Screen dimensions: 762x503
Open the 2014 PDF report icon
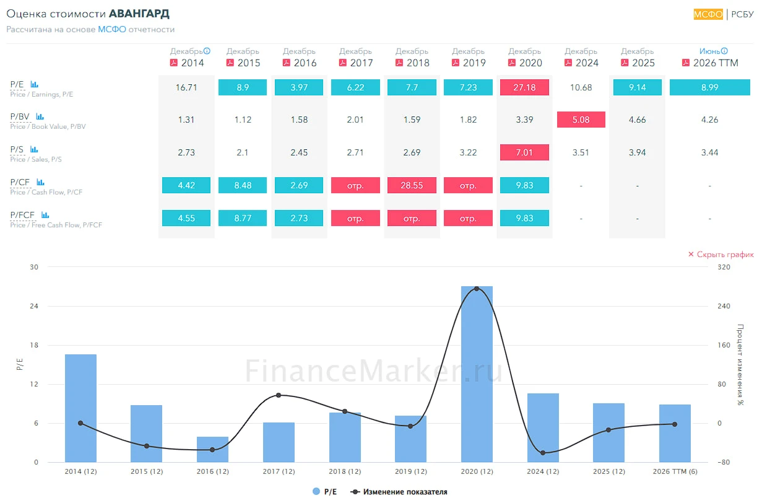(x=173, y=63)
